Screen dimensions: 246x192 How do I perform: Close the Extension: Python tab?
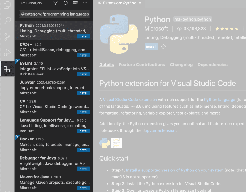[140, 3]
